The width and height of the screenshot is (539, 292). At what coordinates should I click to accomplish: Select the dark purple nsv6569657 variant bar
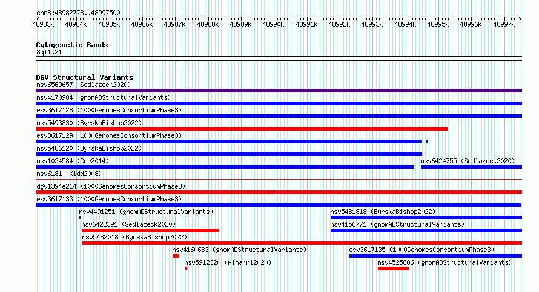pos(279,91)
